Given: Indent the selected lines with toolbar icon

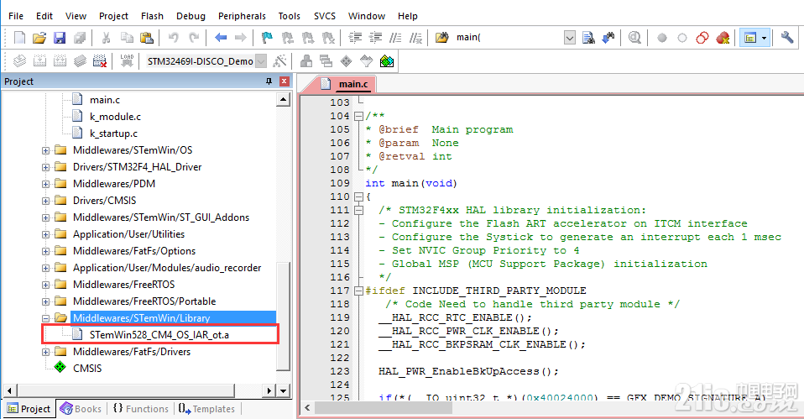Looking at the screenshot, I should click(x=355, y=38).
